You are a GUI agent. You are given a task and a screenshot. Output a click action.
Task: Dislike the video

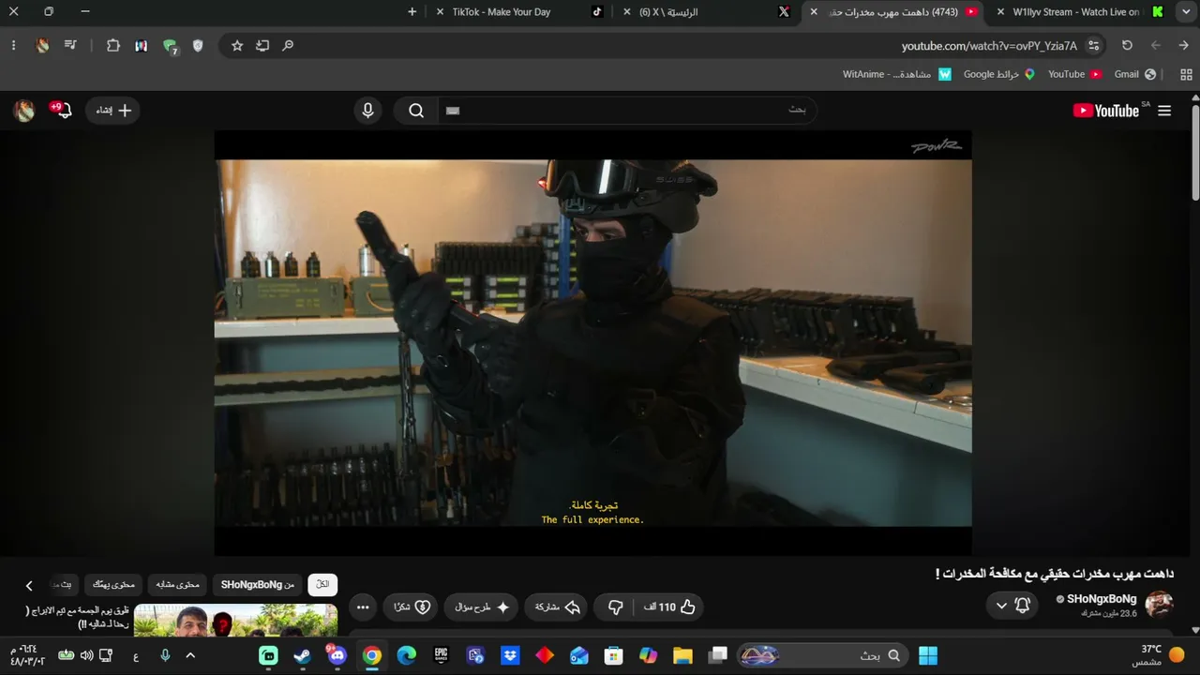pyautogui.click(x=615, y=607)
